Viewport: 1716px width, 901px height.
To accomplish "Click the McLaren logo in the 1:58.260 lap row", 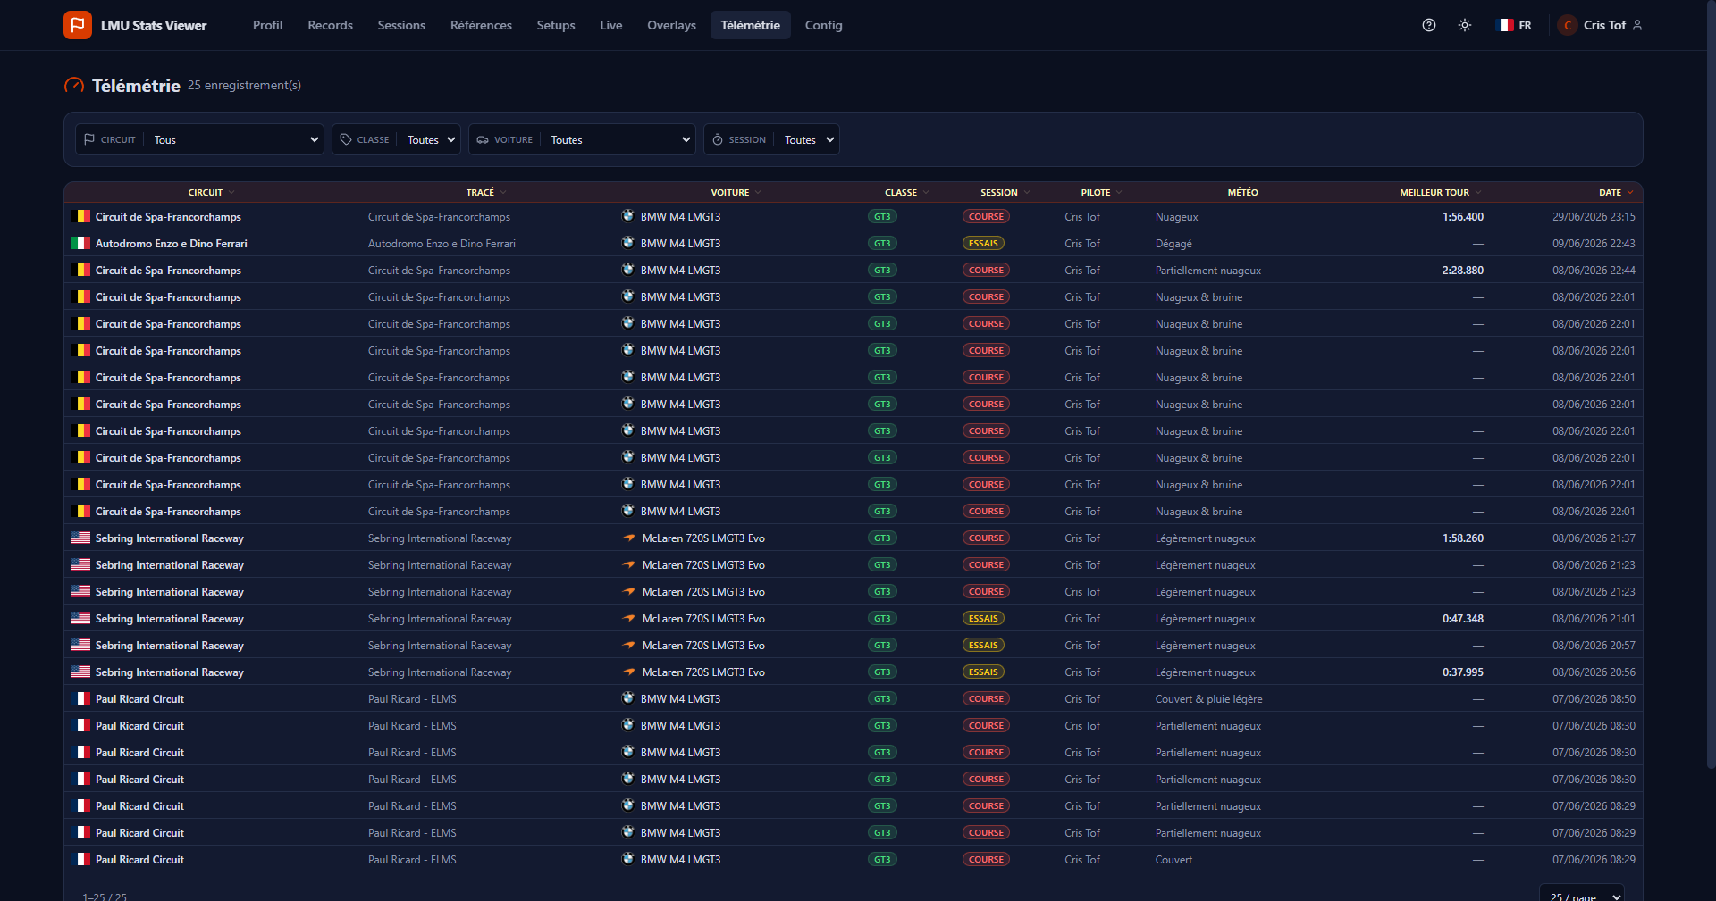I will pos(629,538).
